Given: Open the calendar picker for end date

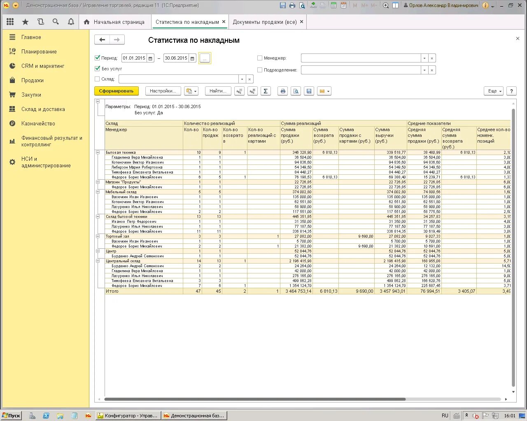Looking at the screenshot, I should click(x=192, y=58).
